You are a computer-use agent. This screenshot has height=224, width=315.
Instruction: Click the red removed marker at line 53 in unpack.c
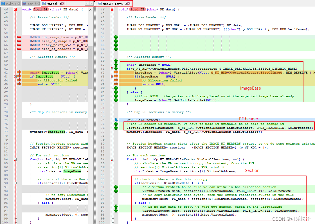(19, 37)
